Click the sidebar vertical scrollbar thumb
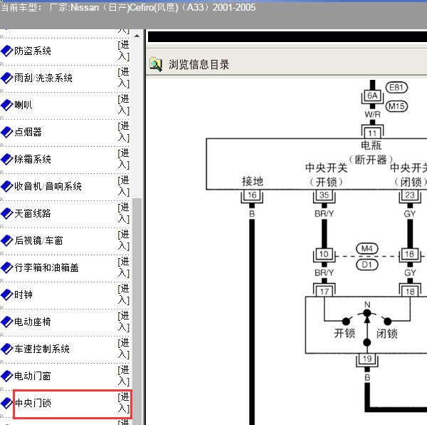This screenshot has height=425, width=427. (137, 312)
